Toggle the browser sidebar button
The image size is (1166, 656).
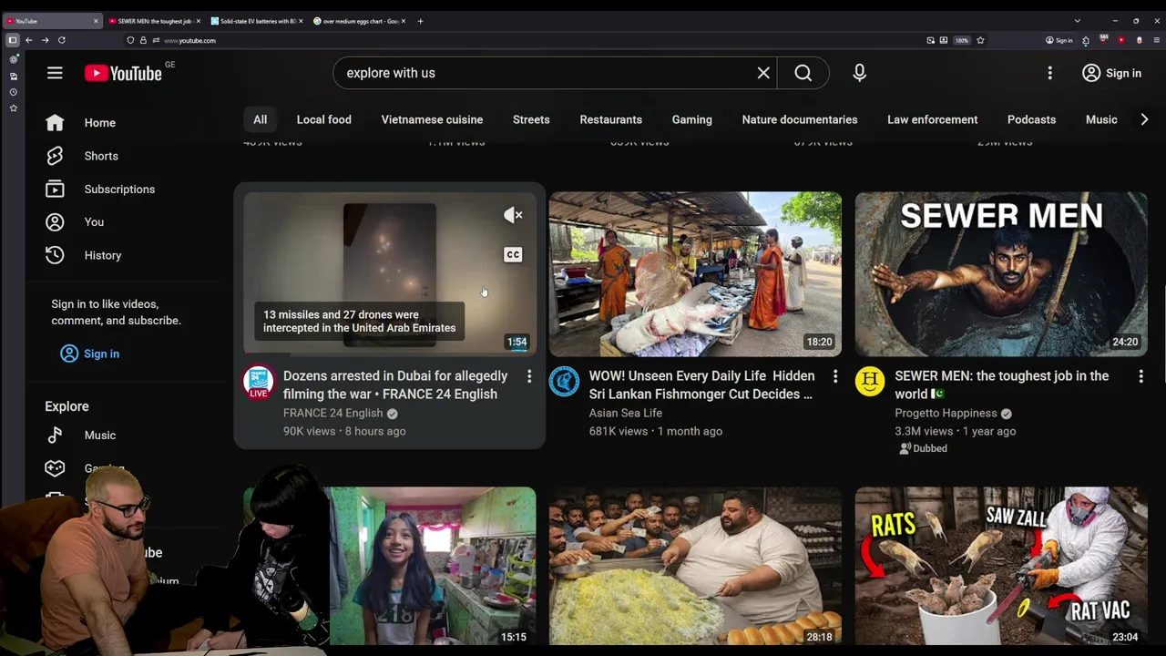13,40
